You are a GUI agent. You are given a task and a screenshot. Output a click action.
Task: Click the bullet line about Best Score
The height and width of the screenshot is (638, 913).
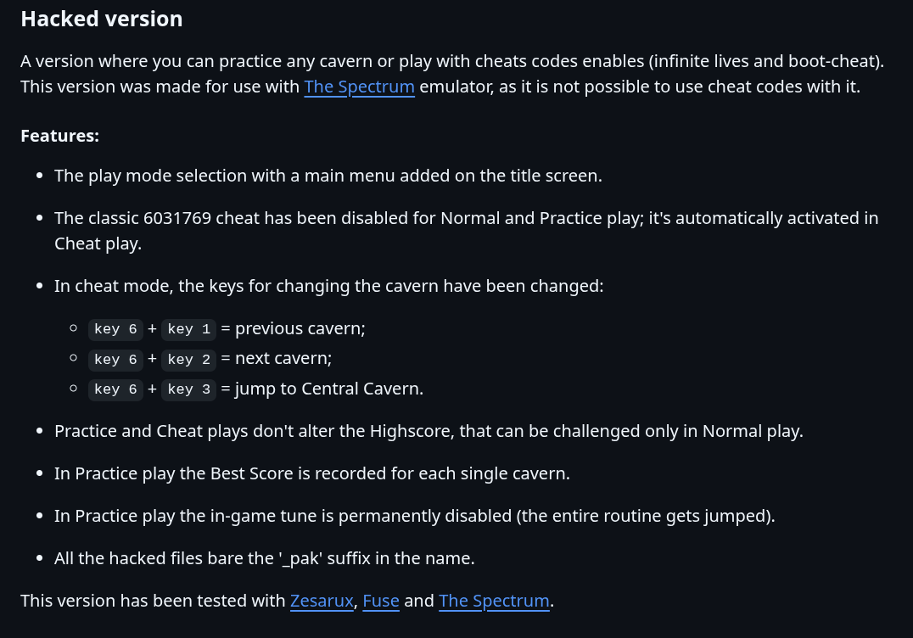coord(311,473)
